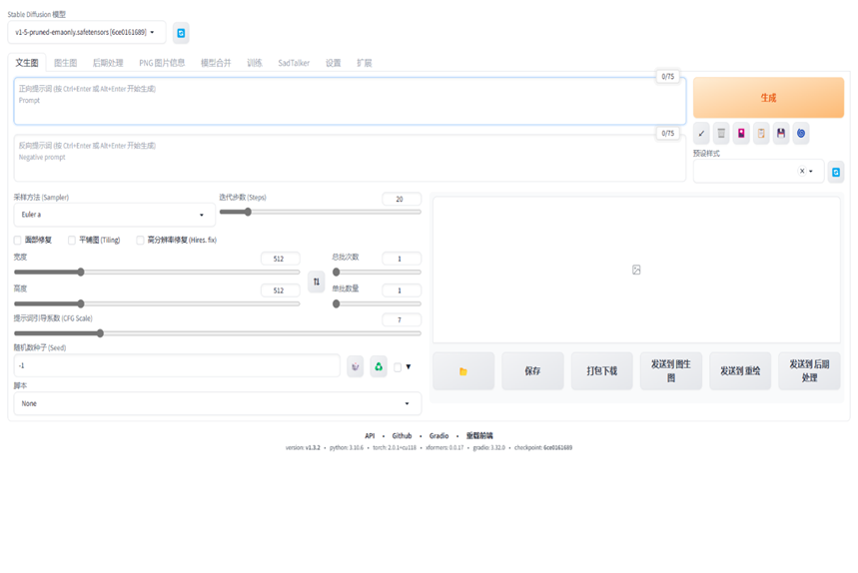Select the 文生图 tab

pos(27,63)
